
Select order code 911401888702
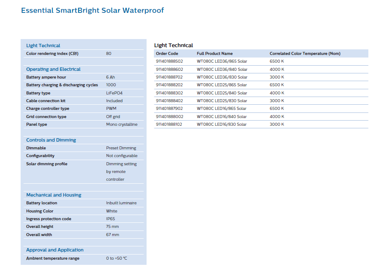169,77
